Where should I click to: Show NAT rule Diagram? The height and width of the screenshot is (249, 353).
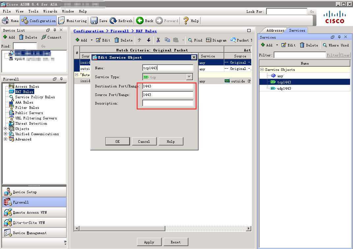click(216, 40)
